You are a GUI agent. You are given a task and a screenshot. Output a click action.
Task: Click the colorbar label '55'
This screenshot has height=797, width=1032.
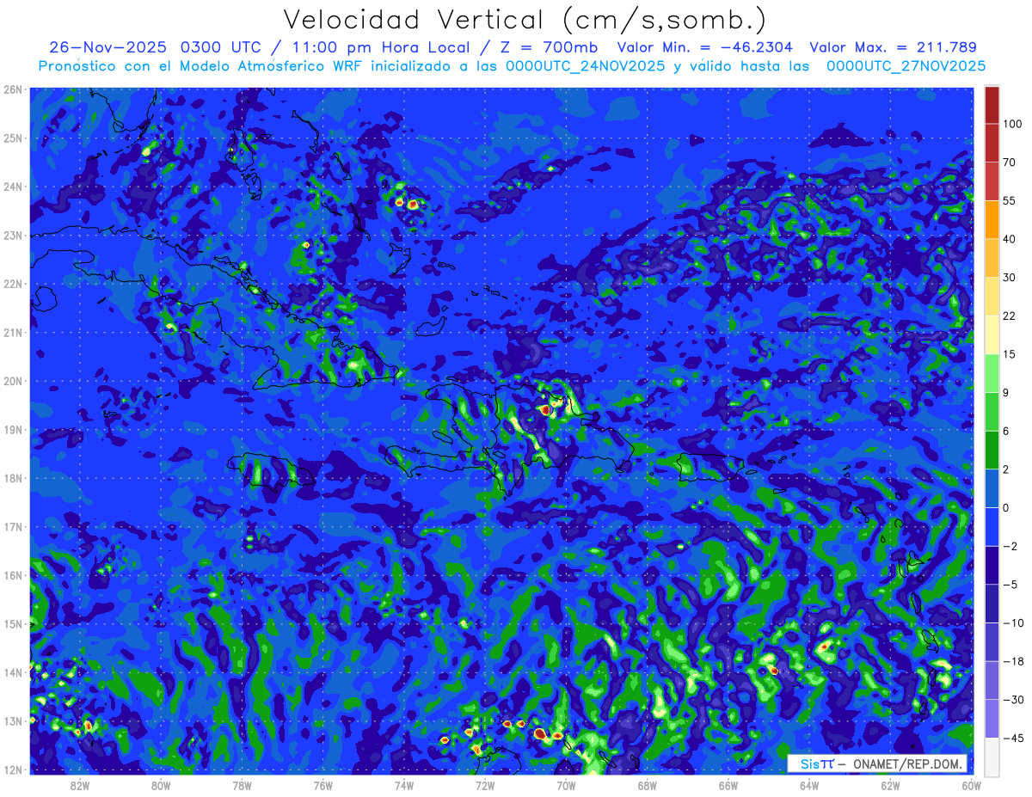point(1010,199)
